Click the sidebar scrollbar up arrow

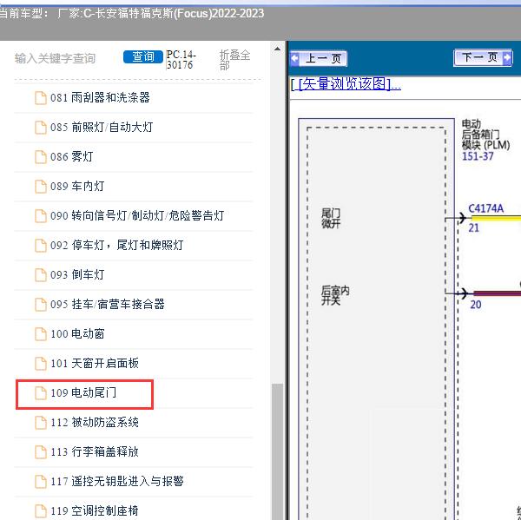tap(277, 49)
